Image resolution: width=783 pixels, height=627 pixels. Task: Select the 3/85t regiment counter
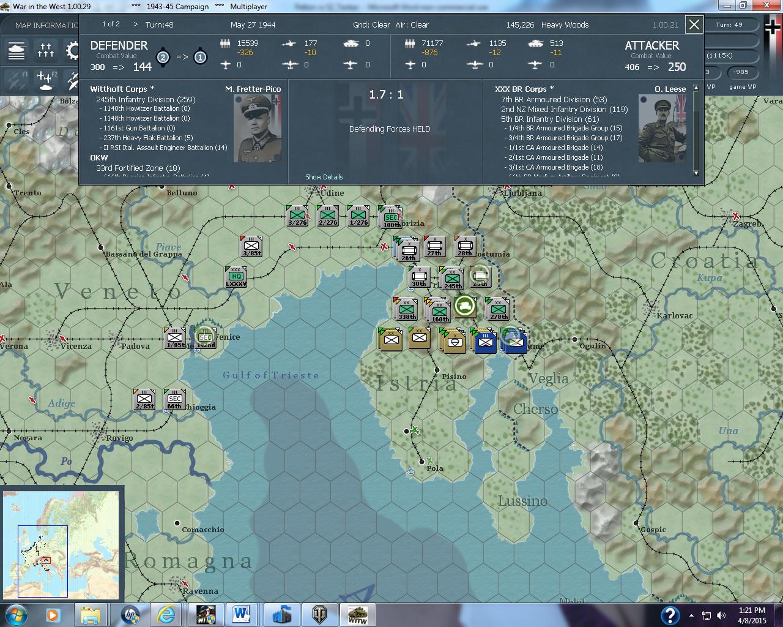coord(251,246)
